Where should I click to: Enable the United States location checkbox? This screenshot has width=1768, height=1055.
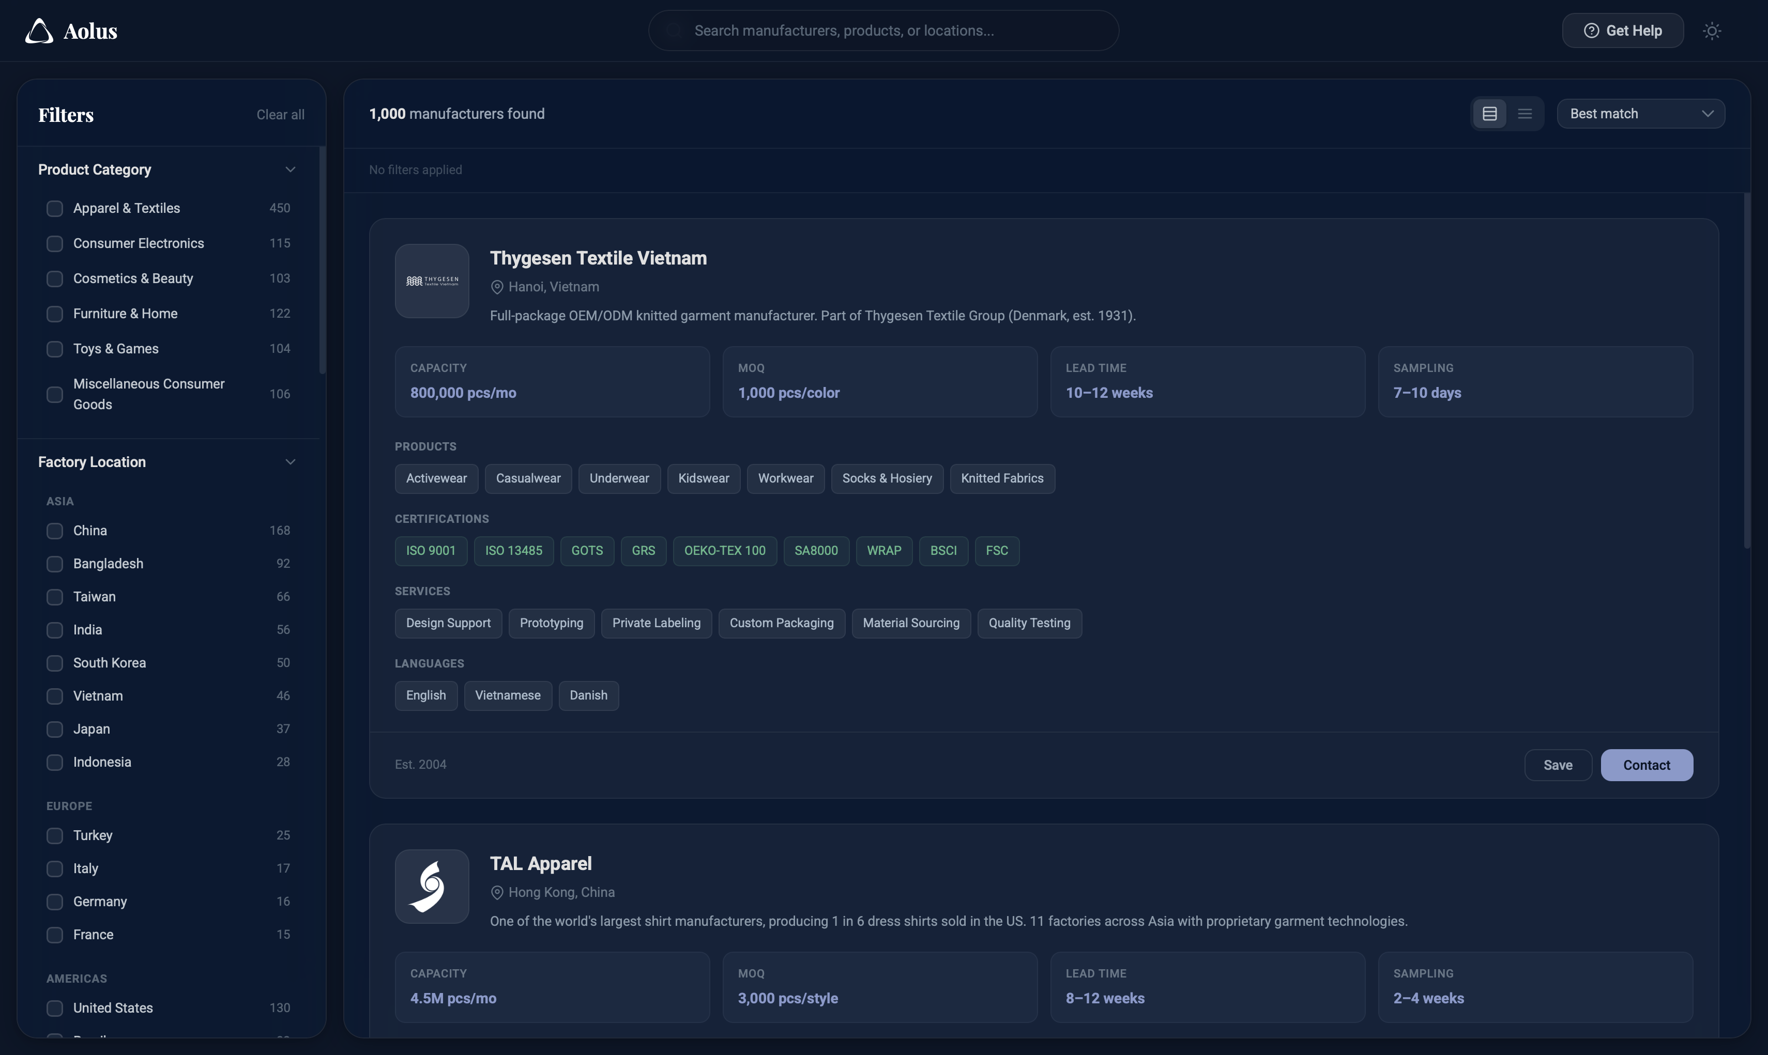click(x=54, y=1007)
